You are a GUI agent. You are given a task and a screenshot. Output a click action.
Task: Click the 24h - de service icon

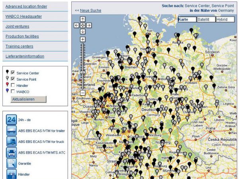click(x=12, y=120)
